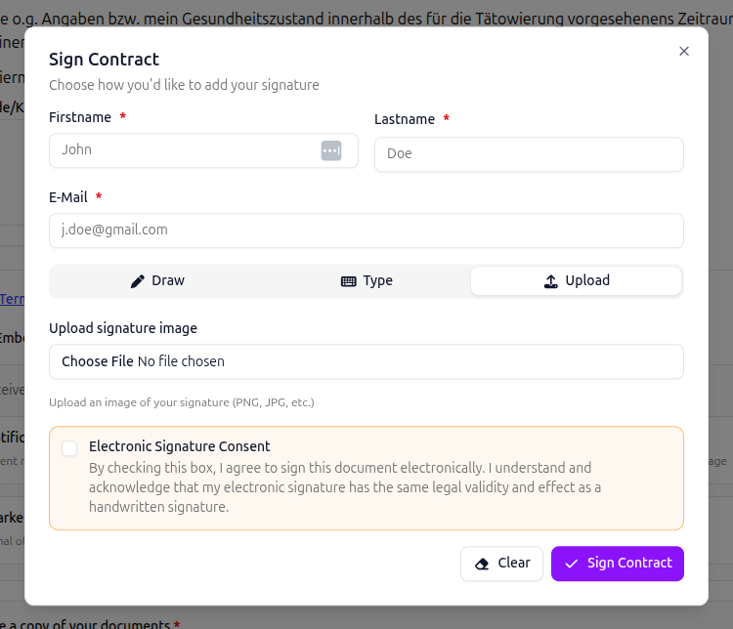Click the eraser icon on Clear button
This screenshot has width=733, height=629.
482,564
